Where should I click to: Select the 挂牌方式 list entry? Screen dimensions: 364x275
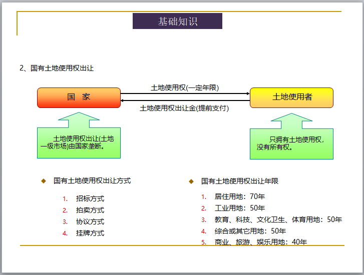90,233
